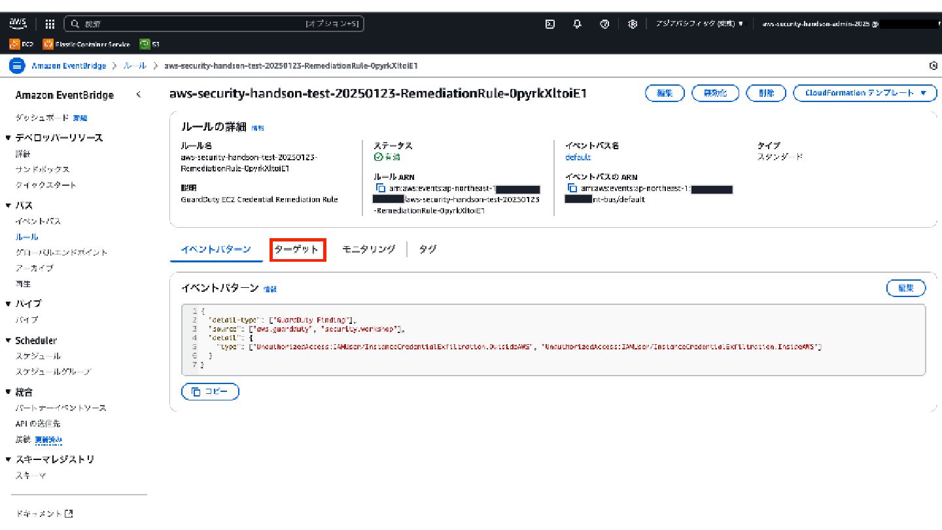Click the 無効化 button
942x530 pixels.
[x=716, y=93]
